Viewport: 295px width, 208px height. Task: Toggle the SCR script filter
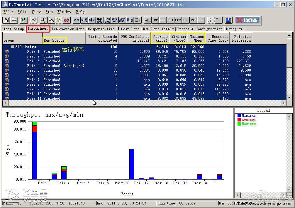[x=162, y=20]
